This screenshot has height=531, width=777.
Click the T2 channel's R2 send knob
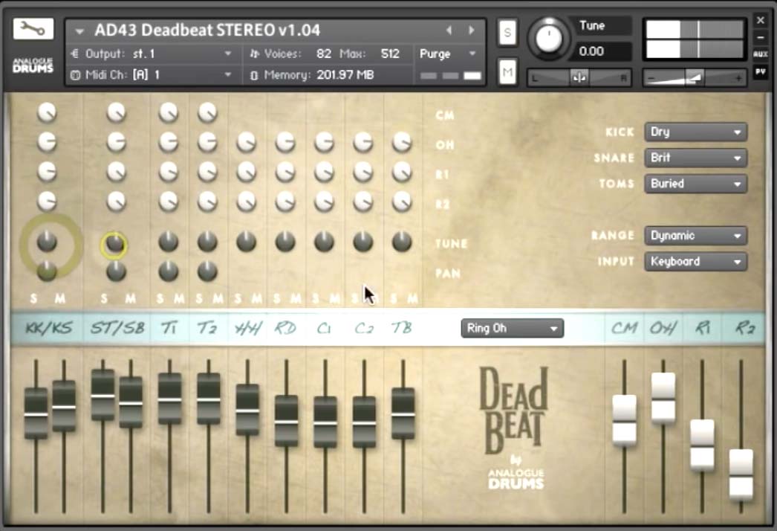pos(207,202)
